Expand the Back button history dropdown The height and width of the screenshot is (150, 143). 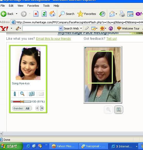[17, 14]
